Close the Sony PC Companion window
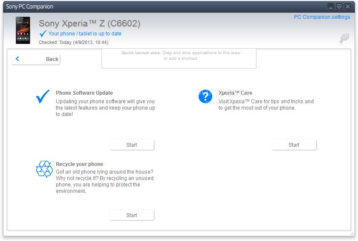358x241 pixels. [348, 7]
